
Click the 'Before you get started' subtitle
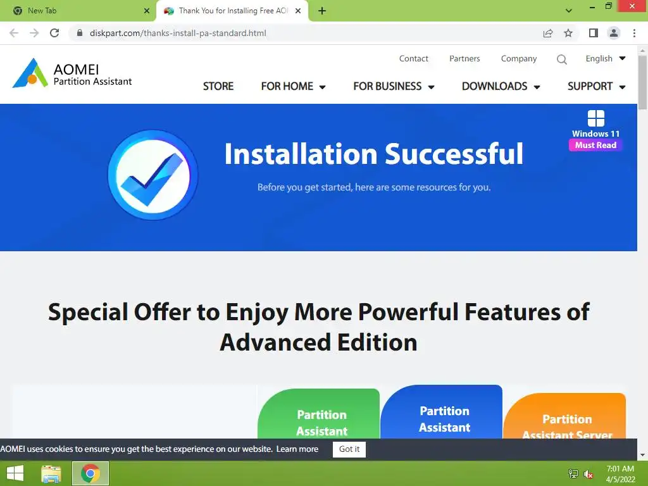[374, 187]
